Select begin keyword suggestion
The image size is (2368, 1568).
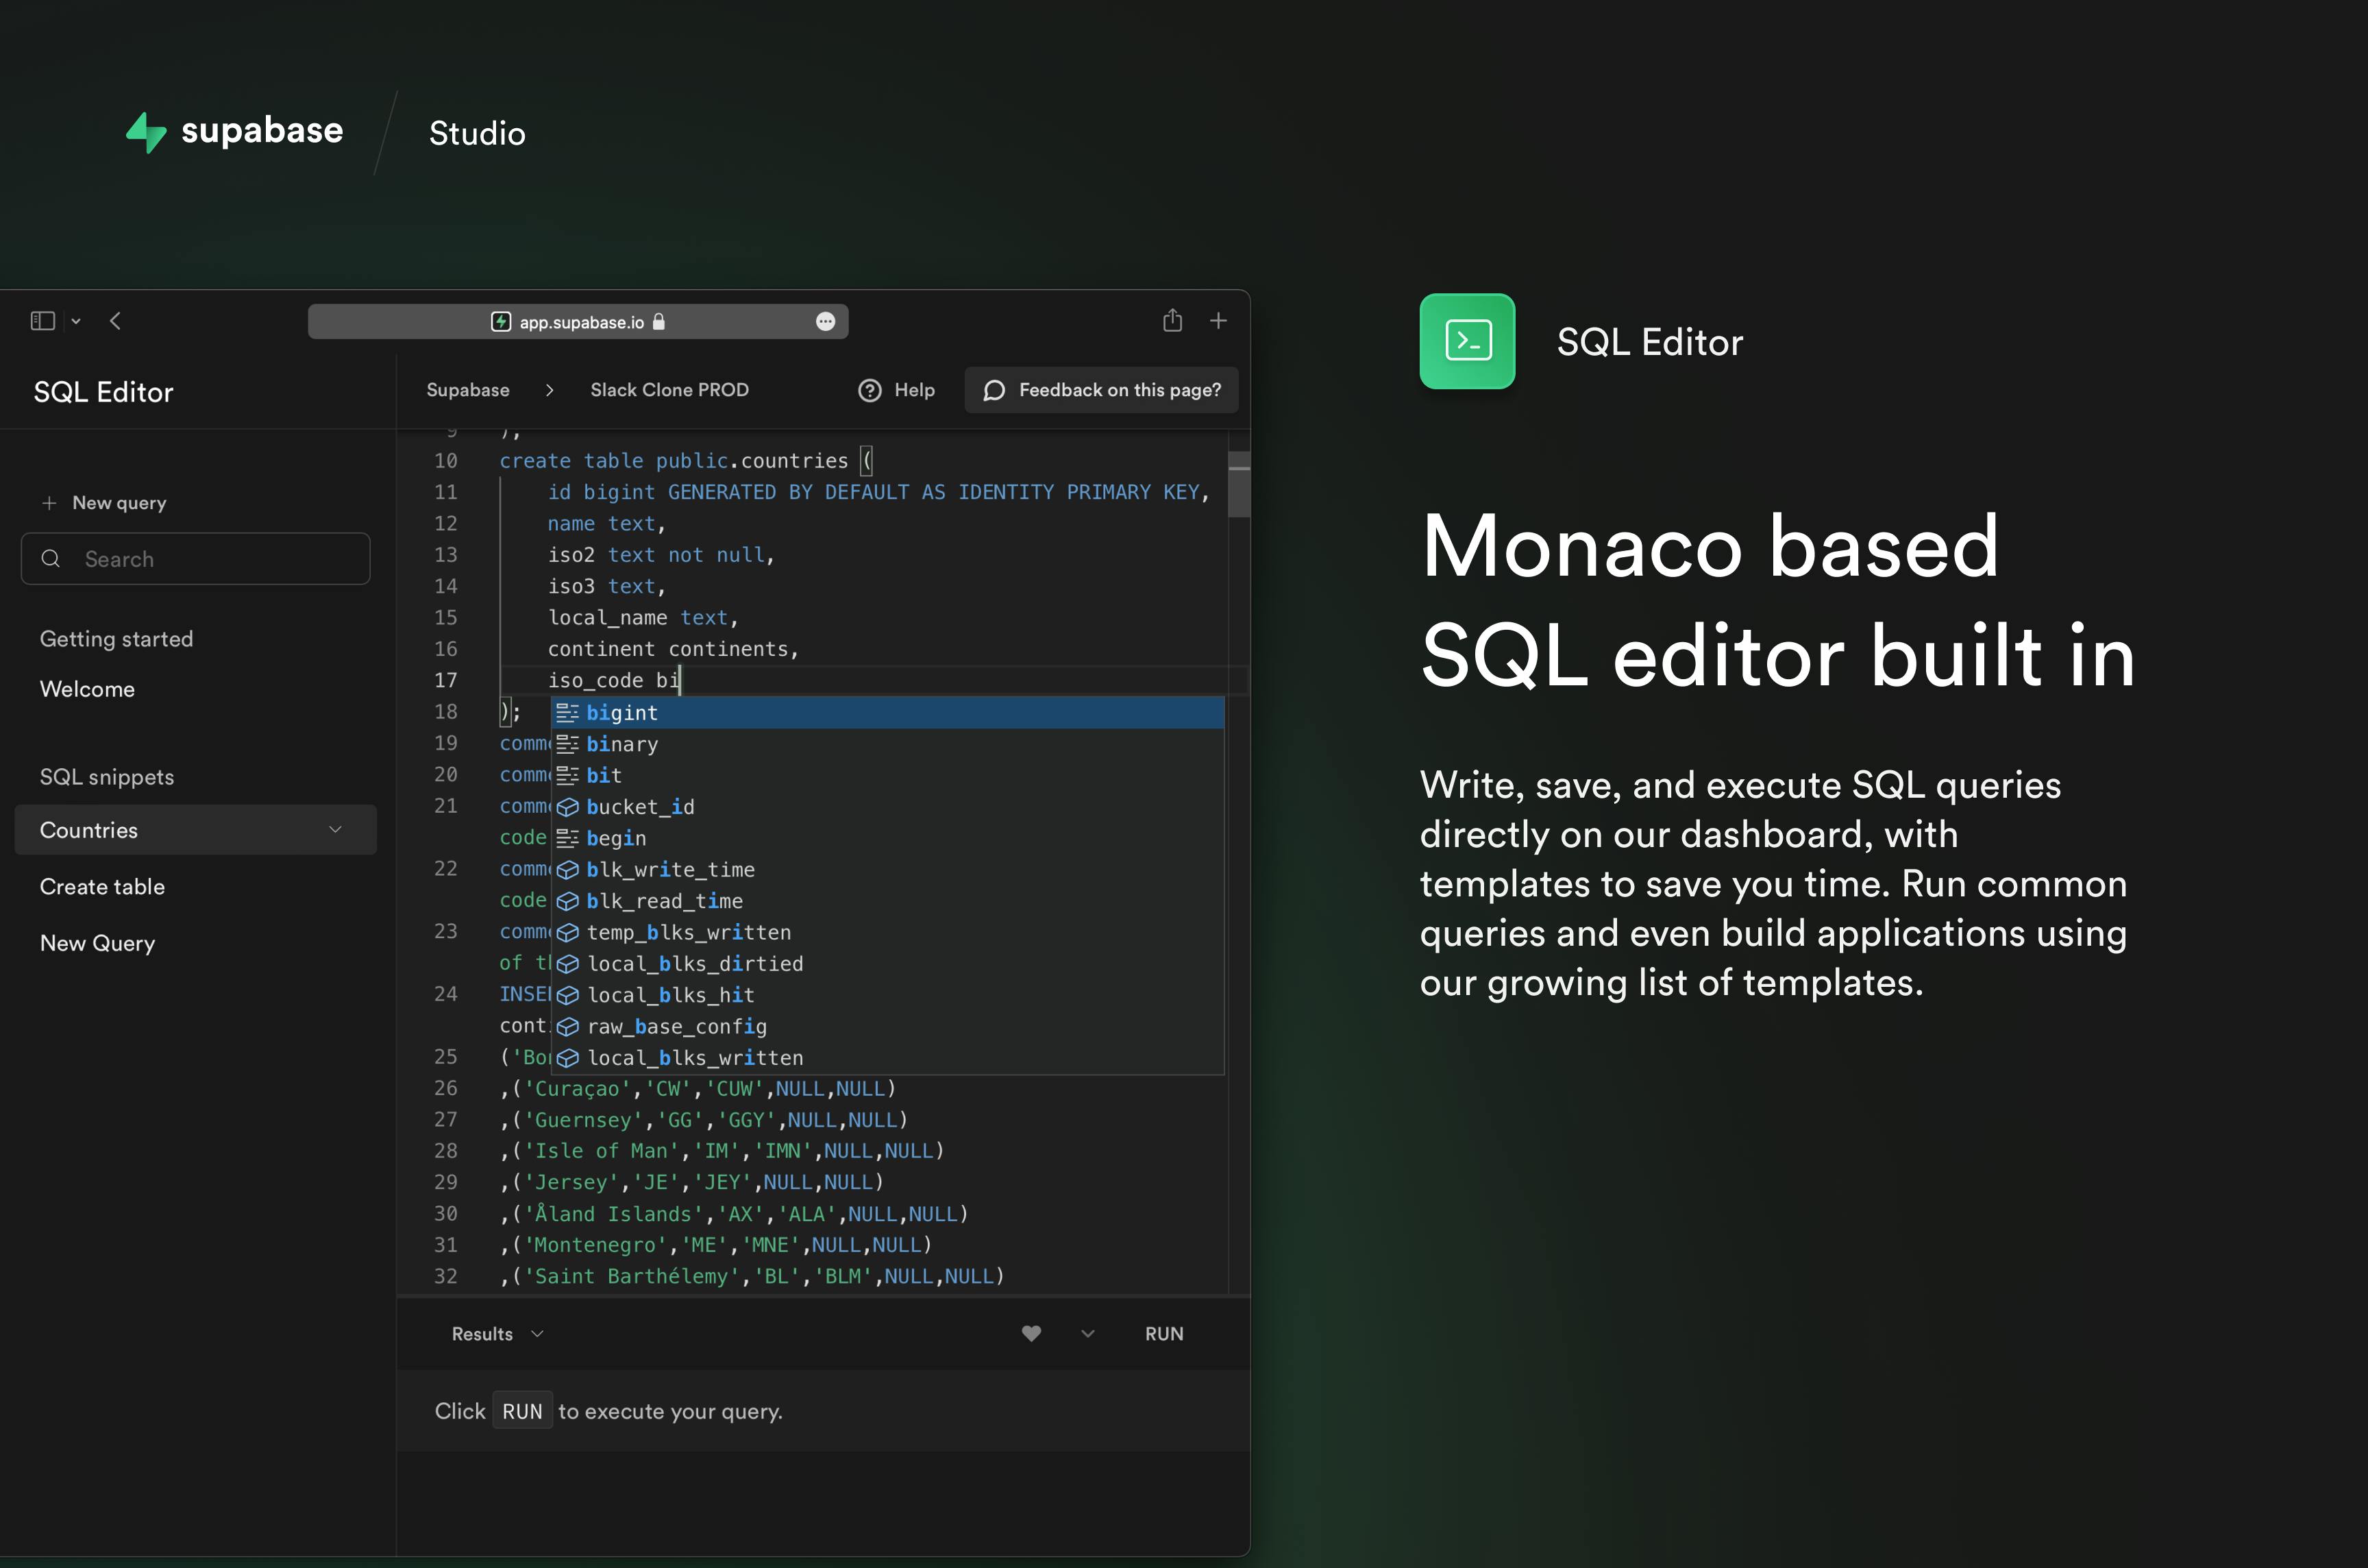point(889,838)
